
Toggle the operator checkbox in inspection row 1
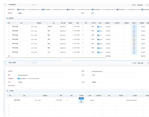(x=98, y=27)
